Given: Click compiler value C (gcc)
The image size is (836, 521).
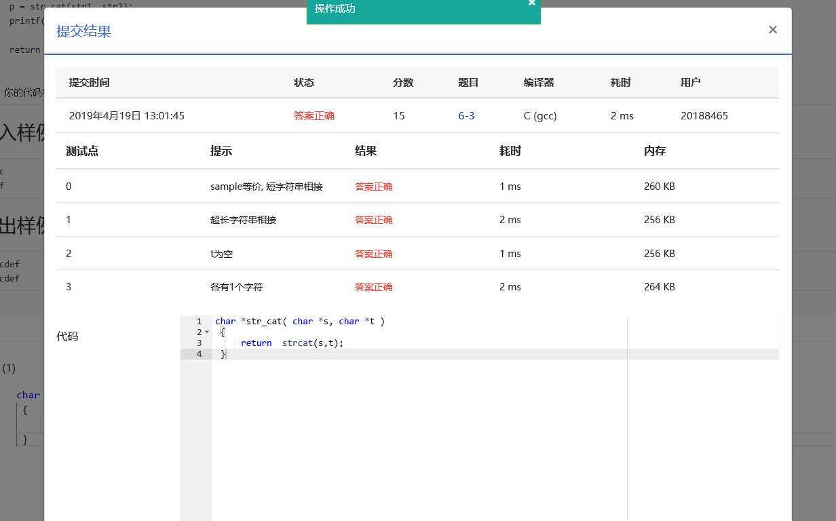Looking at the screenshot, I should [540, 116].
